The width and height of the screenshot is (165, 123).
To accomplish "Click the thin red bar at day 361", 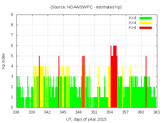I will click(146, 82).
